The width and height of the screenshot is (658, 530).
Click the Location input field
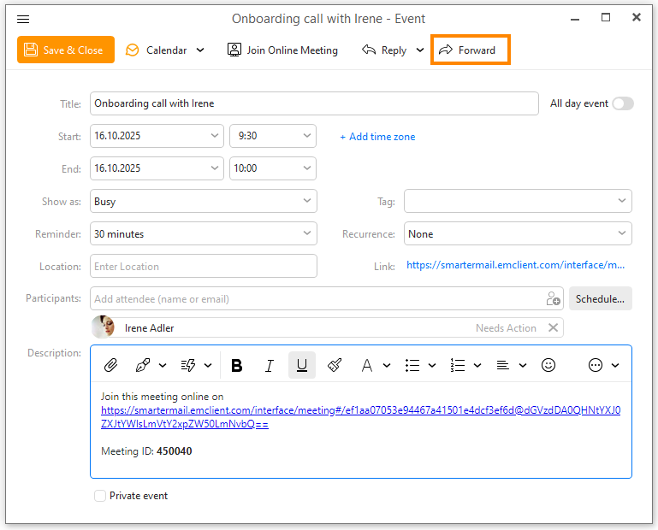click(204, 267)
